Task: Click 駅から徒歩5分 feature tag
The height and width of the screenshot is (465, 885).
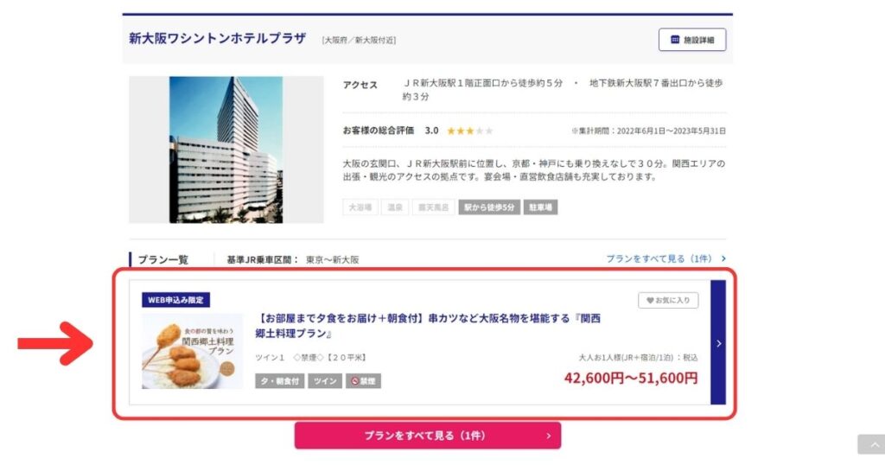Action: [489, 207]
